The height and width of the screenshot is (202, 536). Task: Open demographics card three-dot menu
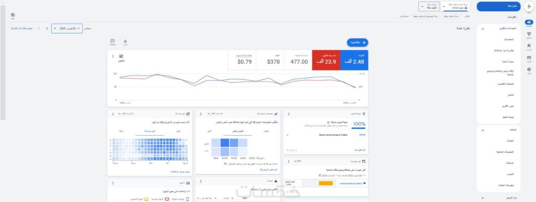click(x=200, y=114)
